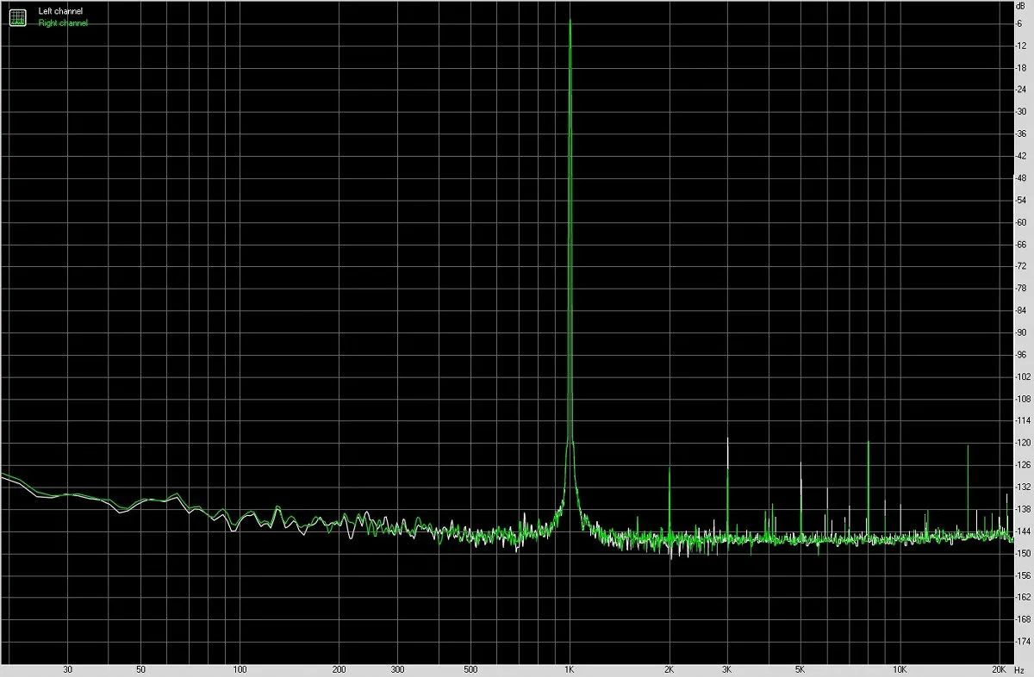Click the -150 dB axis label
Image resolution: width=1034 pixels, height=677 pixels.
[1024, 553]
